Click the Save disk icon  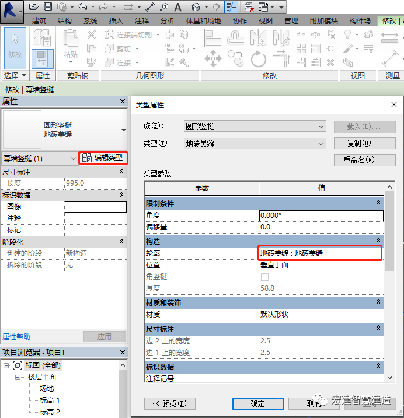pos(48,6)
